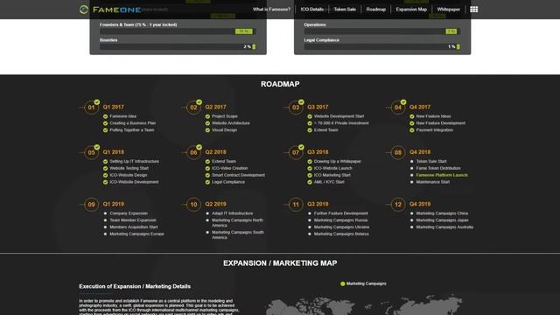Click the checkmark beside Fameone Idea
Viewport: 560px width, 315px height.
tap(105, 116)
